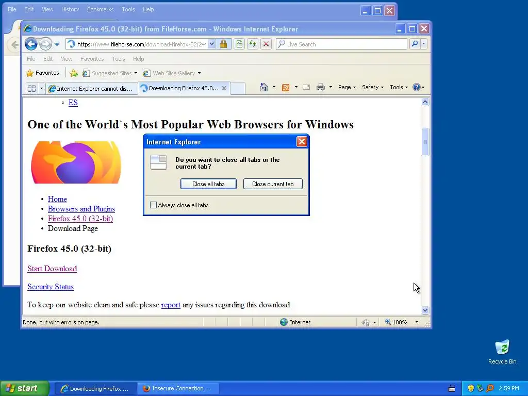Open the IE File menu
This screenshot has height=396, width=528.
click(x=31, y=59)
